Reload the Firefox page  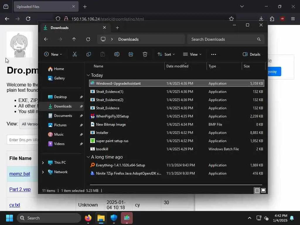pos(28,19)
